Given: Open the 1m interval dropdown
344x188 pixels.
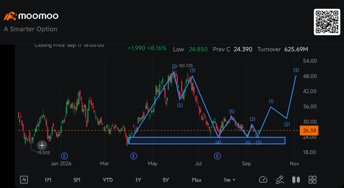Looking at the screenshot, I should point(229,180).
